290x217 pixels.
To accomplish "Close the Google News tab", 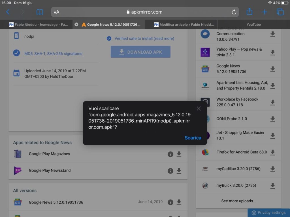I will click(76, 24).
